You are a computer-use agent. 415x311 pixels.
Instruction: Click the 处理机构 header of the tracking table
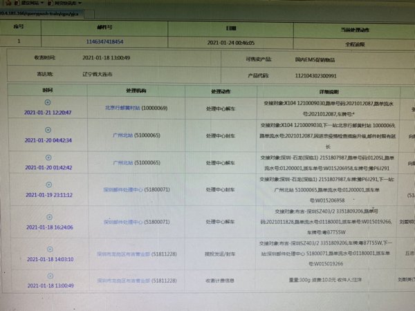pos(136,91)
